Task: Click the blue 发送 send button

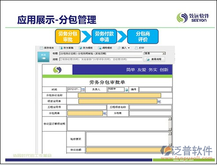Action: (43, 57)
